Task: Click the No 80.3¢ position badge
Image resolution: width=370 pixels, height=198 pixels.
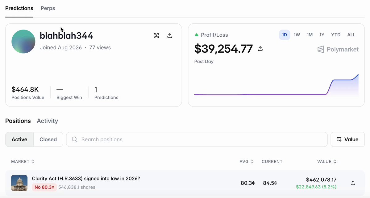Action: tap(44, 187)
